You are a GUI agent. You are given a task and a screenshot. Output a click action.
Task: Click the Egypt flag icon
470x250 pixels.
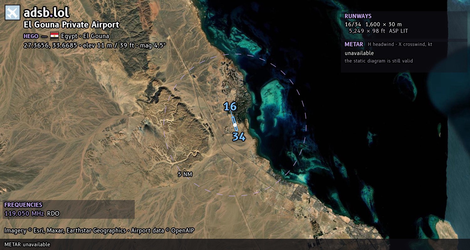[55, 36]
